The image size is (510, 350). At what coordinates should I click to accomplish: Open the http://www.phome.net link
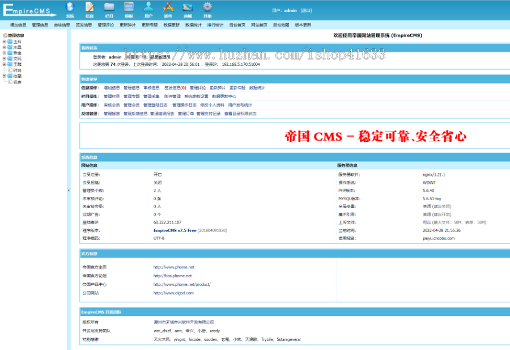point(174,267)
